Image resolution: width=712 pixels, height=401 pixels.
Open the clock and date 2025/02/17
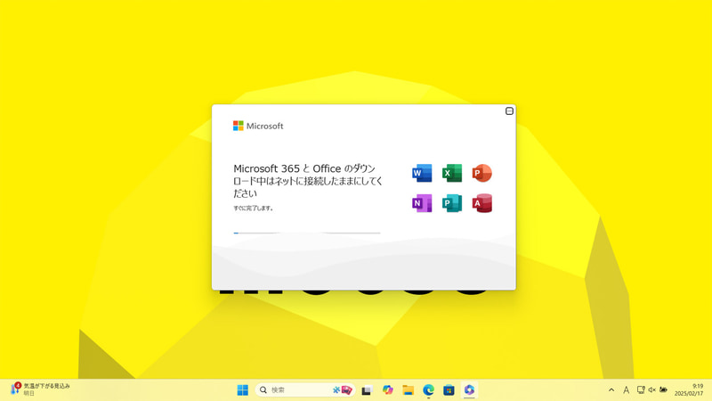pyautogui.click(x=688, y=389)
